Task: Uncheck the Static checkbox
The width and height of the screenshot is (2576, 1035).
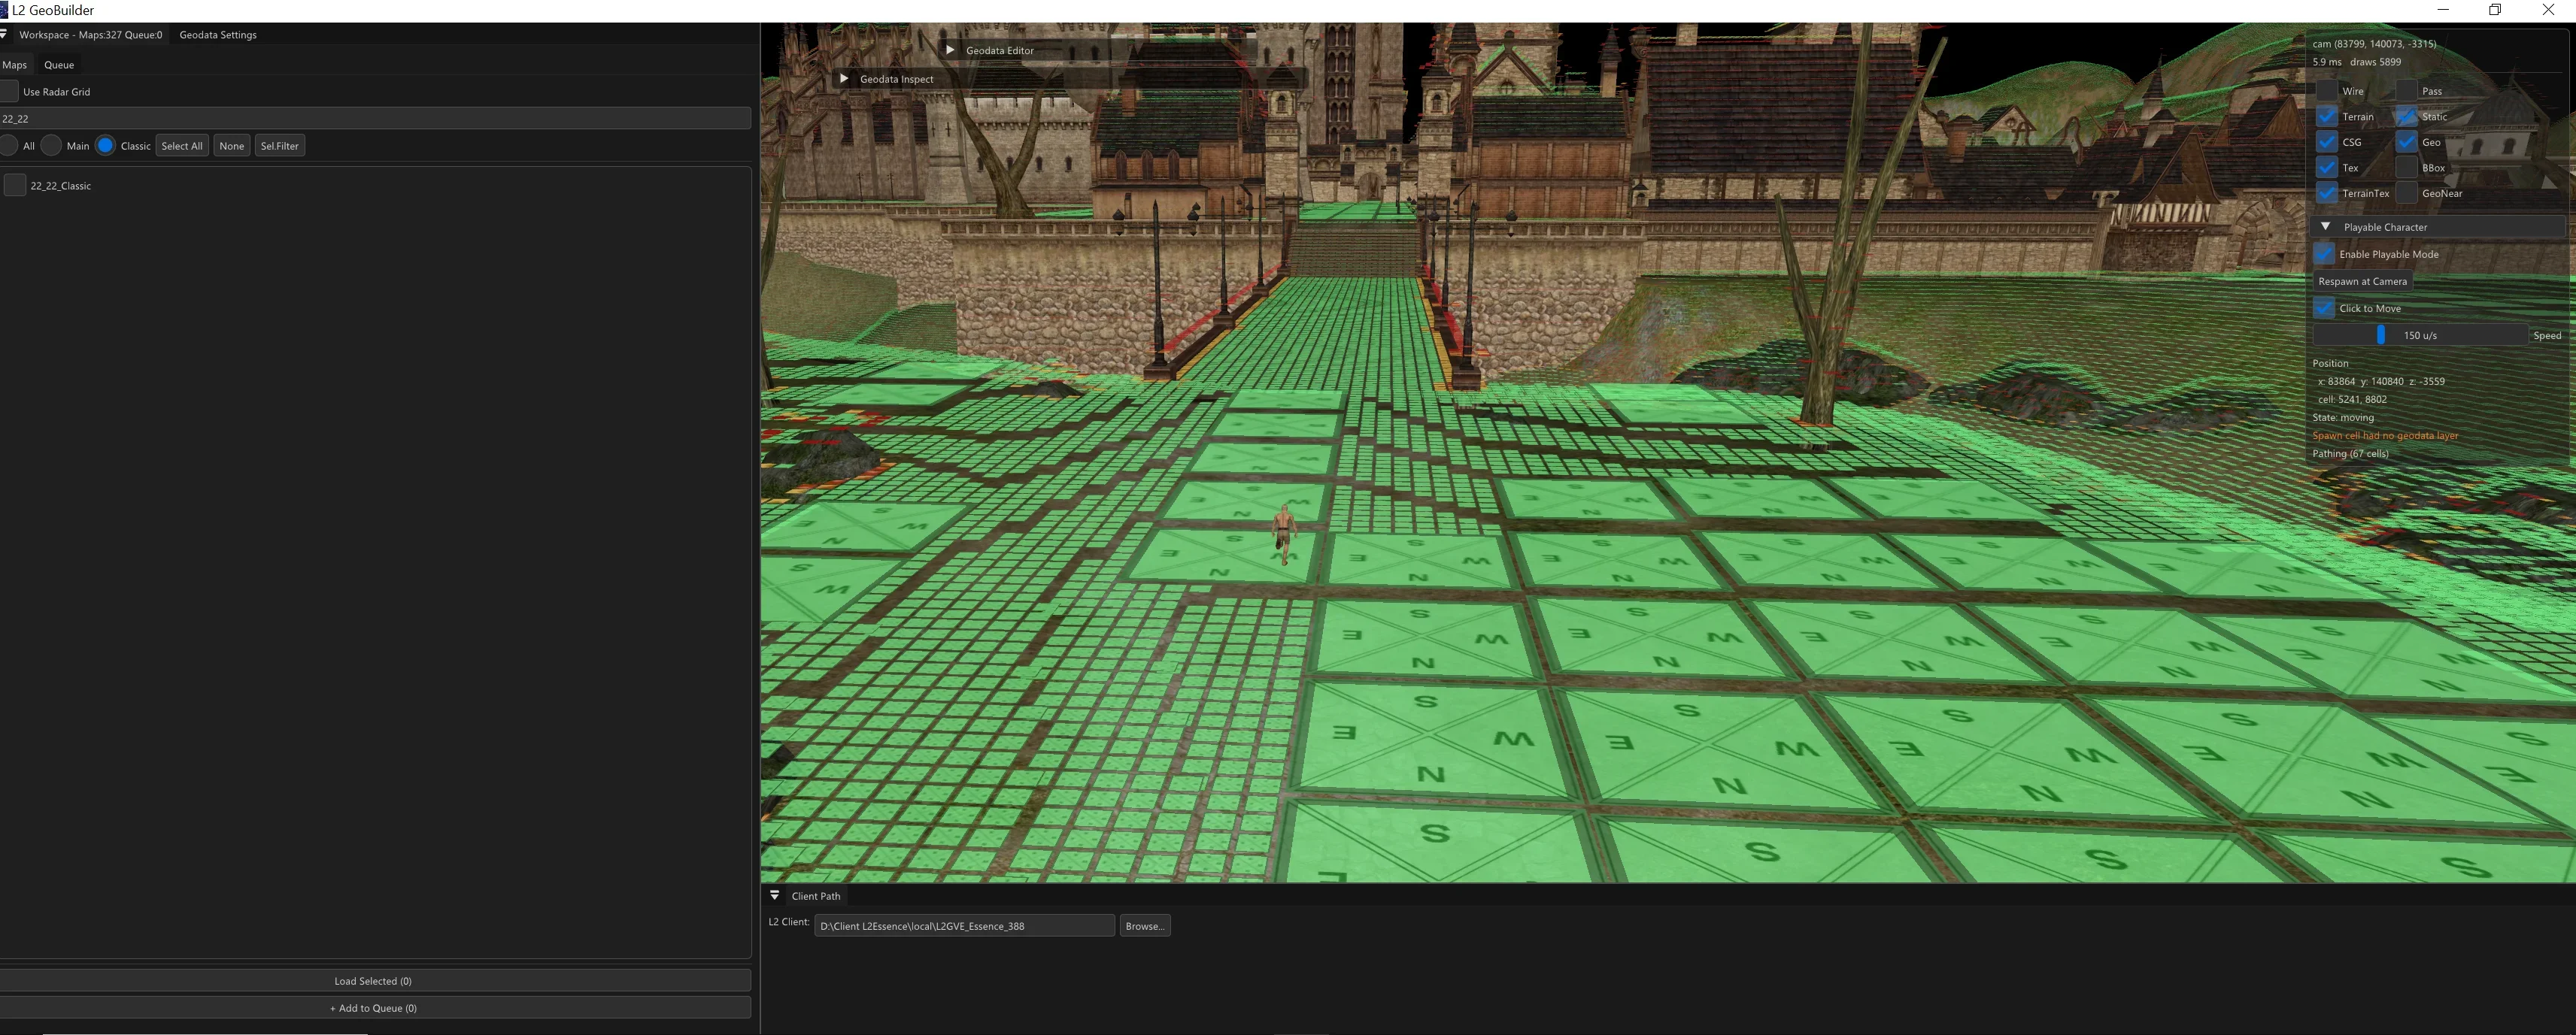Action: point(2406,117)
